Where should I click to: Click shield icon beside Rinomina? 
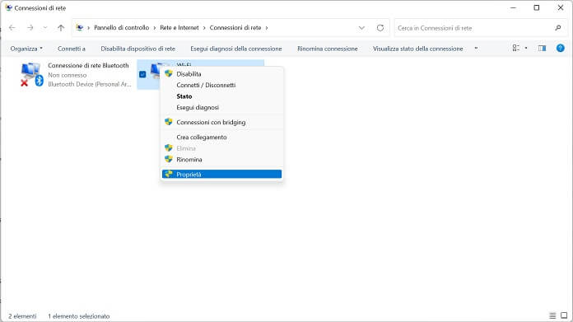pos(169,159)
